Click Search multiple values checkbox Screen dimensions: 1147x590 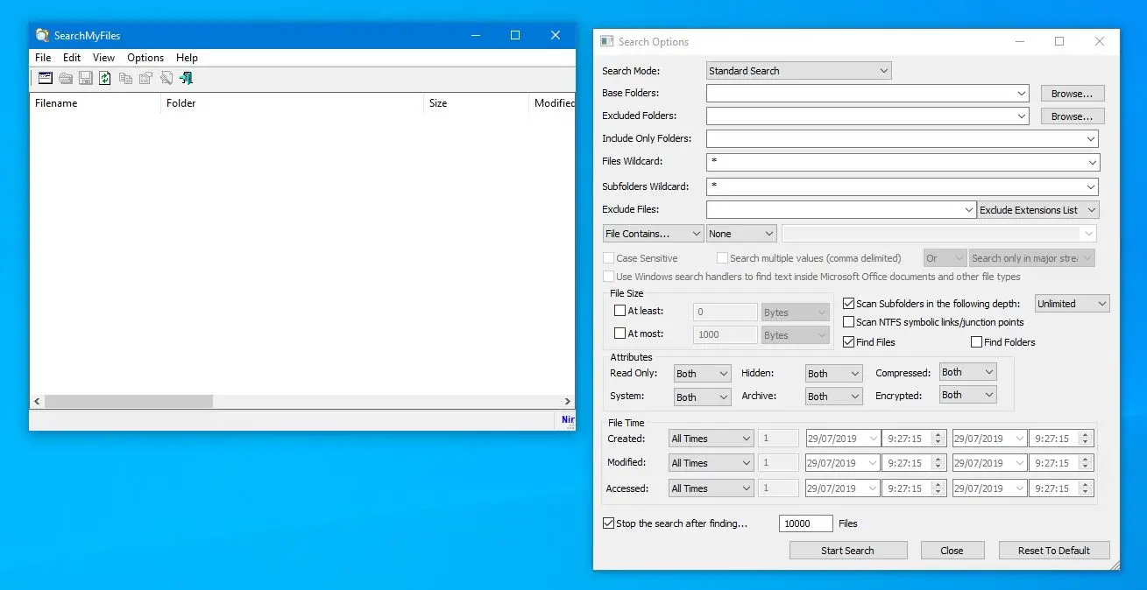coord(722,258)
